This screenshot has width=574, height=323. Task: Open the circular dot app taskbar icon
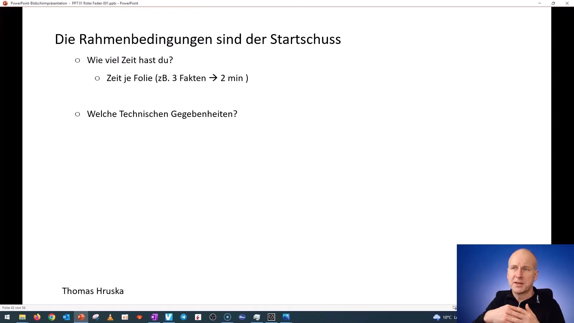pyautogui.click(x=227, y=317)
